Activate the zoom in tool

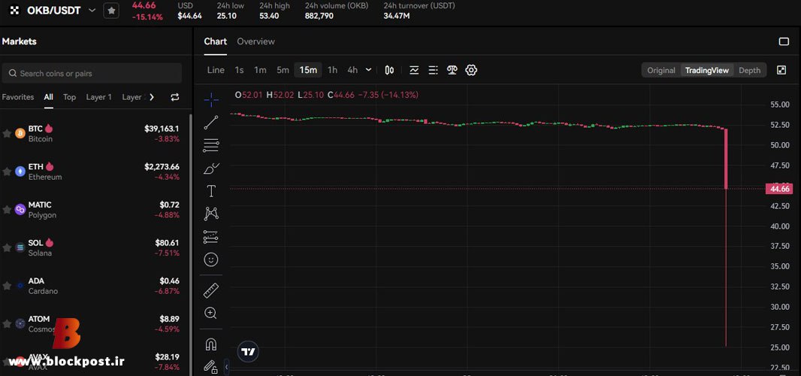coord(211,313)
